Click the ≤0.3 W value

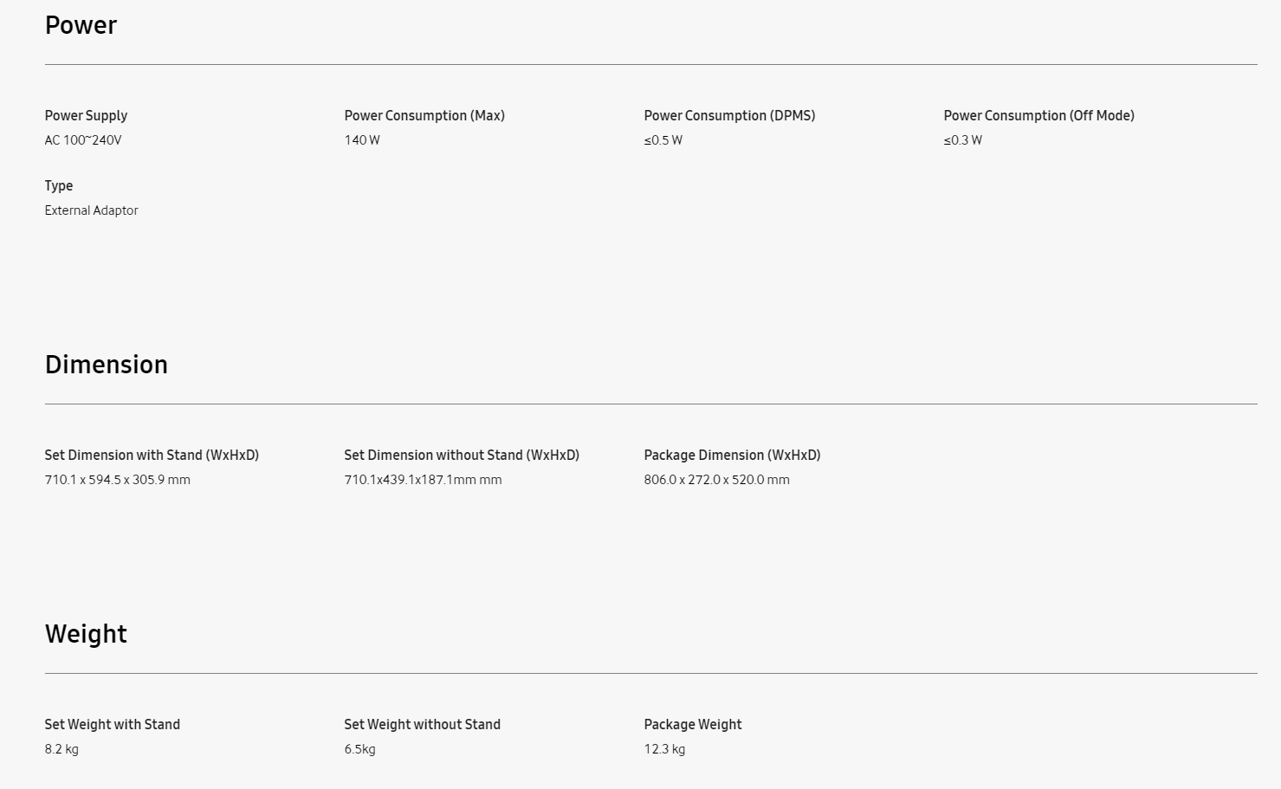(963, 140)
